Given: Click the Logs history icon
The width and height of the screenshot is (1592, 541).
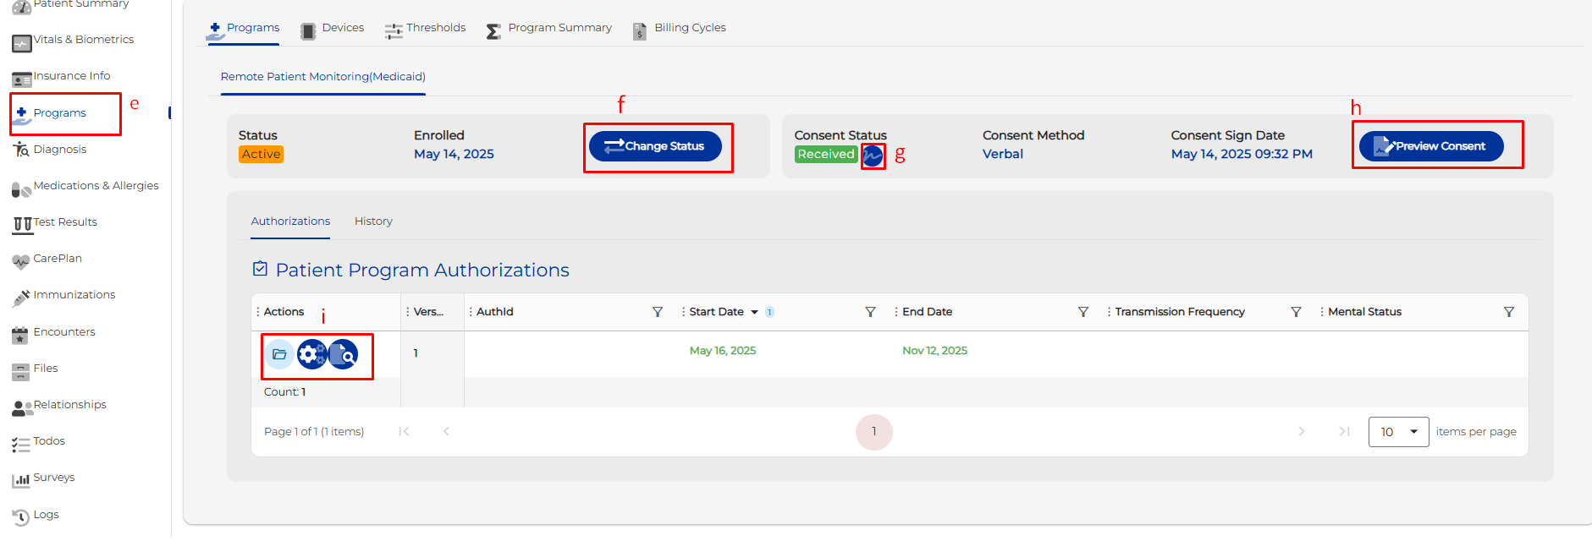Looking at the screenshot, I should 21,517.
